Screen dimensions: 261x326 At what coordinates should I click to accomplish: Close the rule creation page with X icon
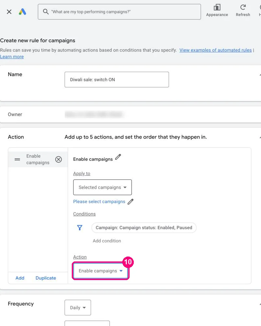tap(9, 12)
